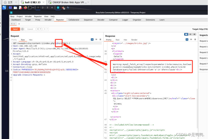Open the Intruder menu in the menu bar

28,16
